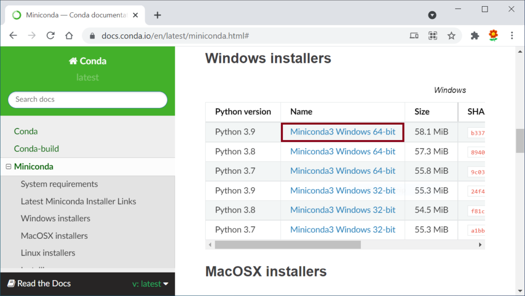
Task: Open Chrome three-dot menu
Action: (512, 35)
